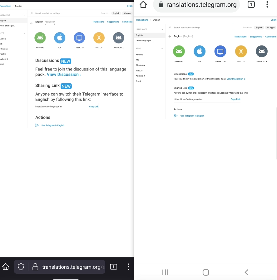
Task: Switch to Suggestions tab in Chrome page
Action: coord(256,37)
